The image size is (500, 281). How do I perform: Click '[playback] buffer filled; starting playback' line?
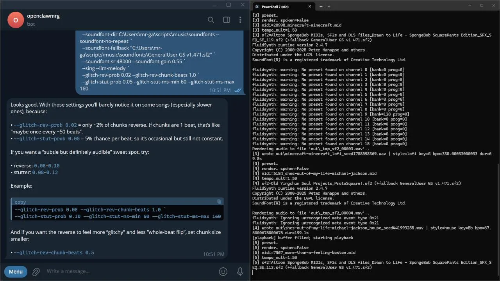click(303, 238)
